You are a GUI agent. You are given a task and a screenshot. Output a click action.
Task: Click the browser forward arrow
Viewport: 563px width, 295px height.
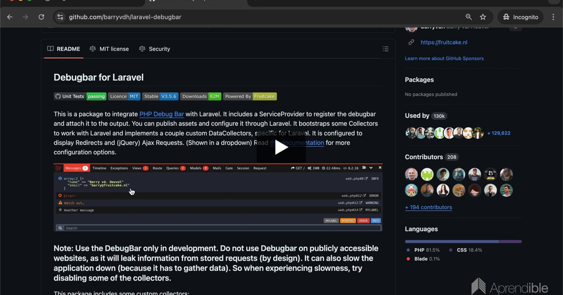pos(25,17)
